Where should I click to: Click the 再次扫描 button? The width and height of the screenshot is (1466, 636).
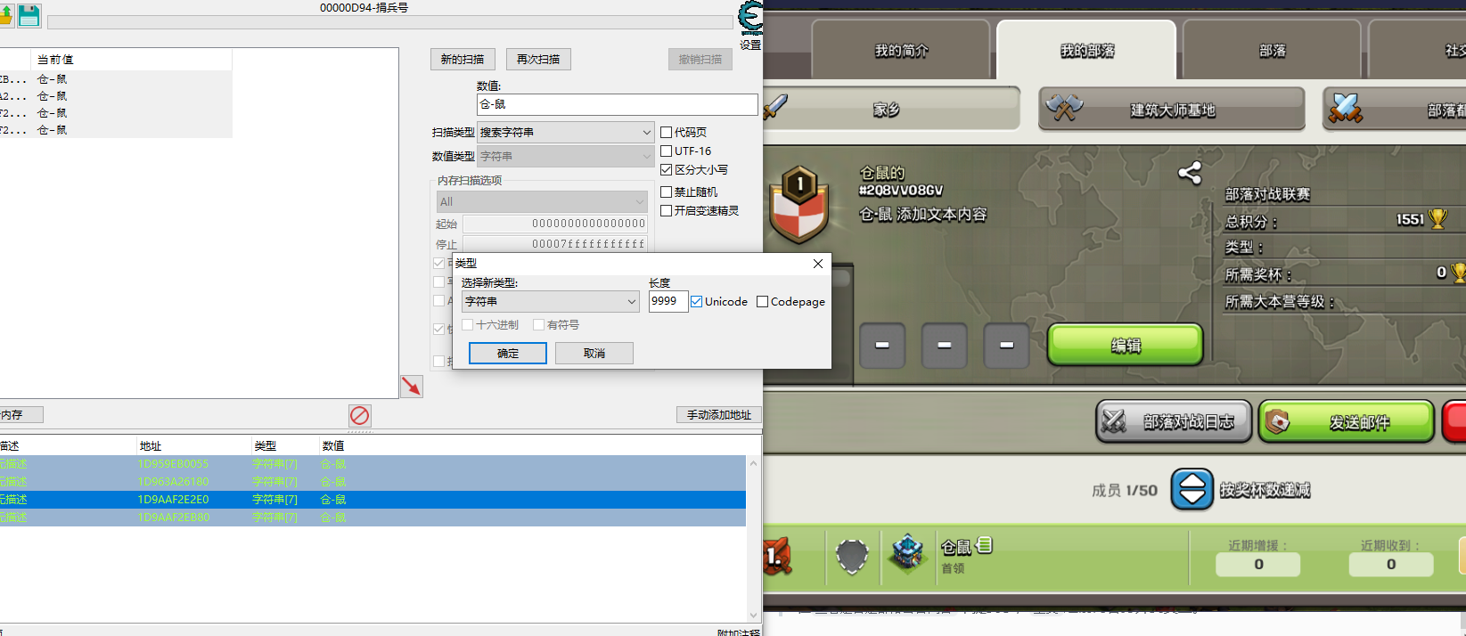coord(538,59)
